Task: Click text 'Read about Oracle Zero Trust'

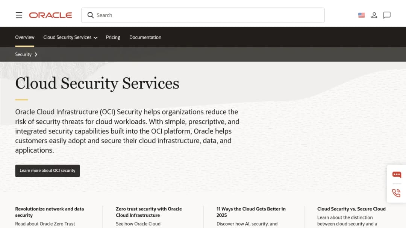Action: pos(45,224)
